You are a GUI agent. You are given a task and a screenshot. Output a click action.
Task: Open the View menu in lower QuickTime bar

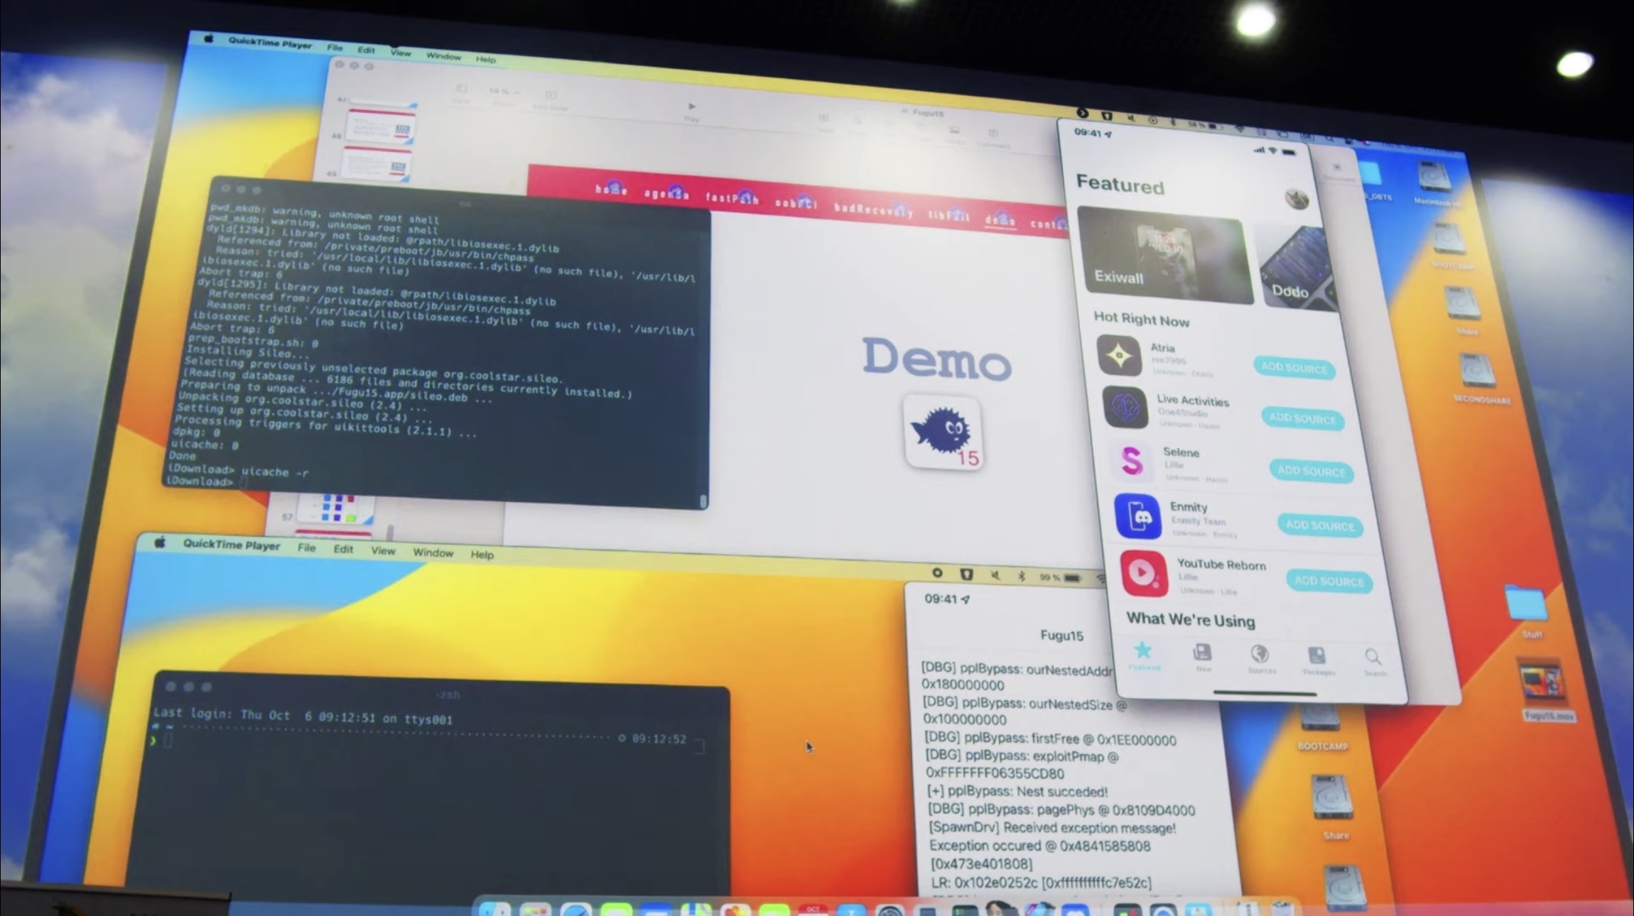(x=382, y=550)
